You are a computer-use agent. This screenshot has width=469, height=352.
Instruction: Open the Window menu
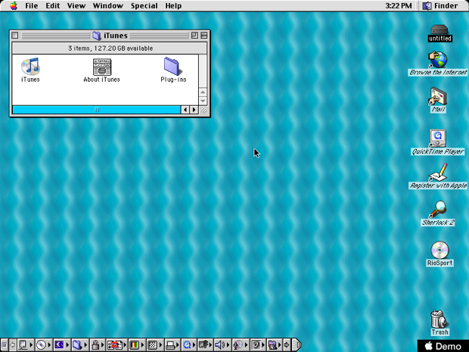click(x=108, y=6)
